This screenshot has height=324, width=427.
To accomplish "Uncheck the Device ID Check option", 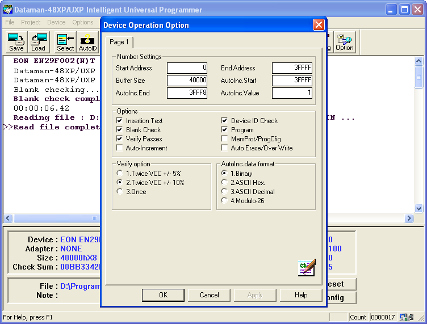I will (x=224, y=121).
